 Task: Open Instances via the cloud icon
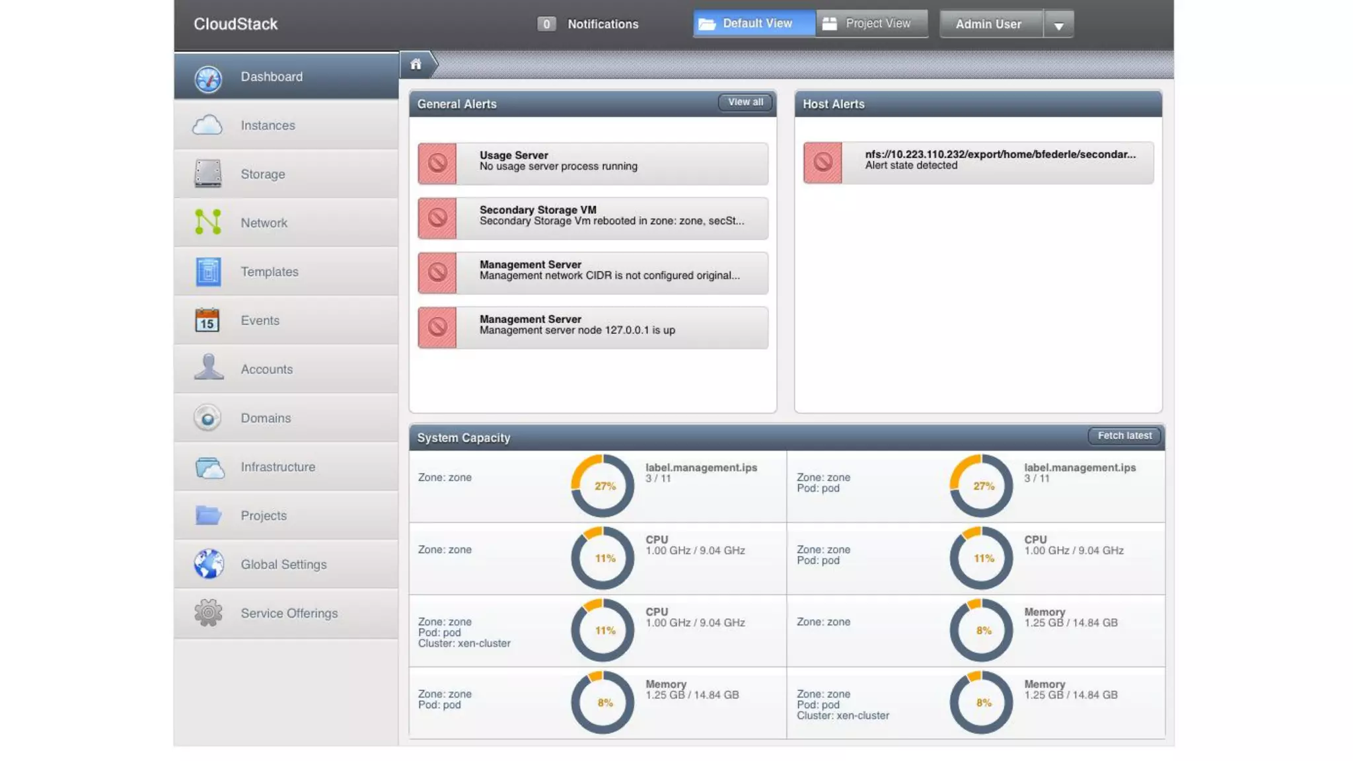[x=207, y=126]
